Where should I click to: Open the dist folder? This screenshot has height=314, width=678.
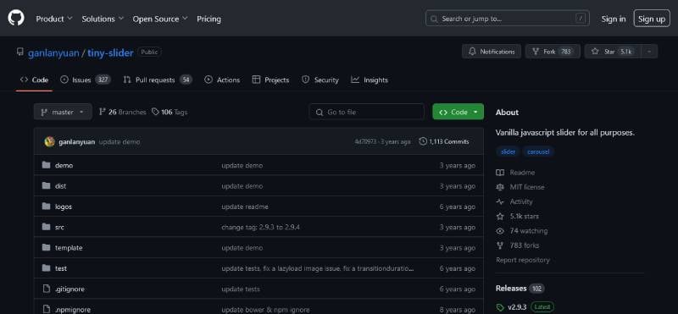point(60,186)
